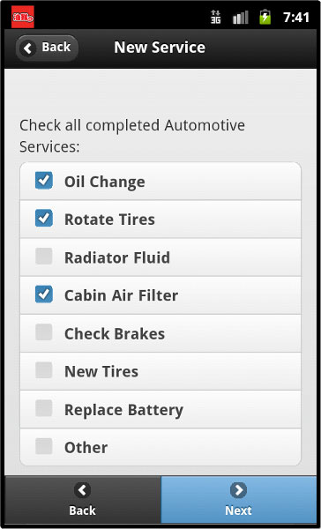Tick the Replace Battery checkbox

click(x=44, y=408)
